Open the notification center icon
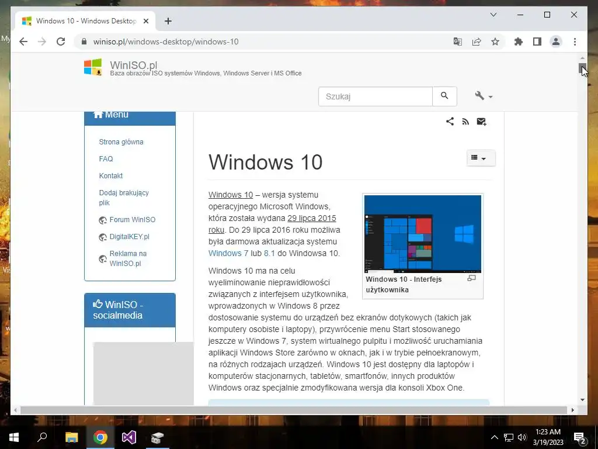This screenshot has height=449, width=598. pyautogui.click(x=580, y=438)
